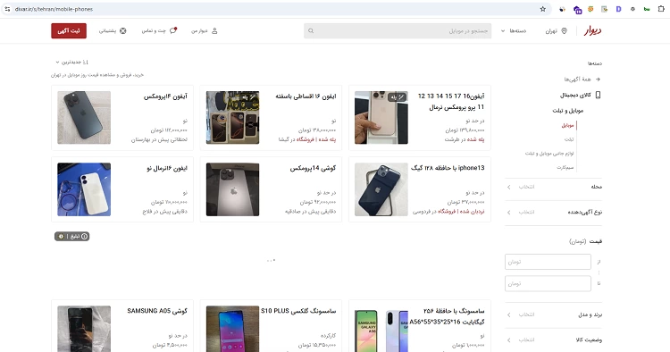Expand the برند و مدل filter

553,314
